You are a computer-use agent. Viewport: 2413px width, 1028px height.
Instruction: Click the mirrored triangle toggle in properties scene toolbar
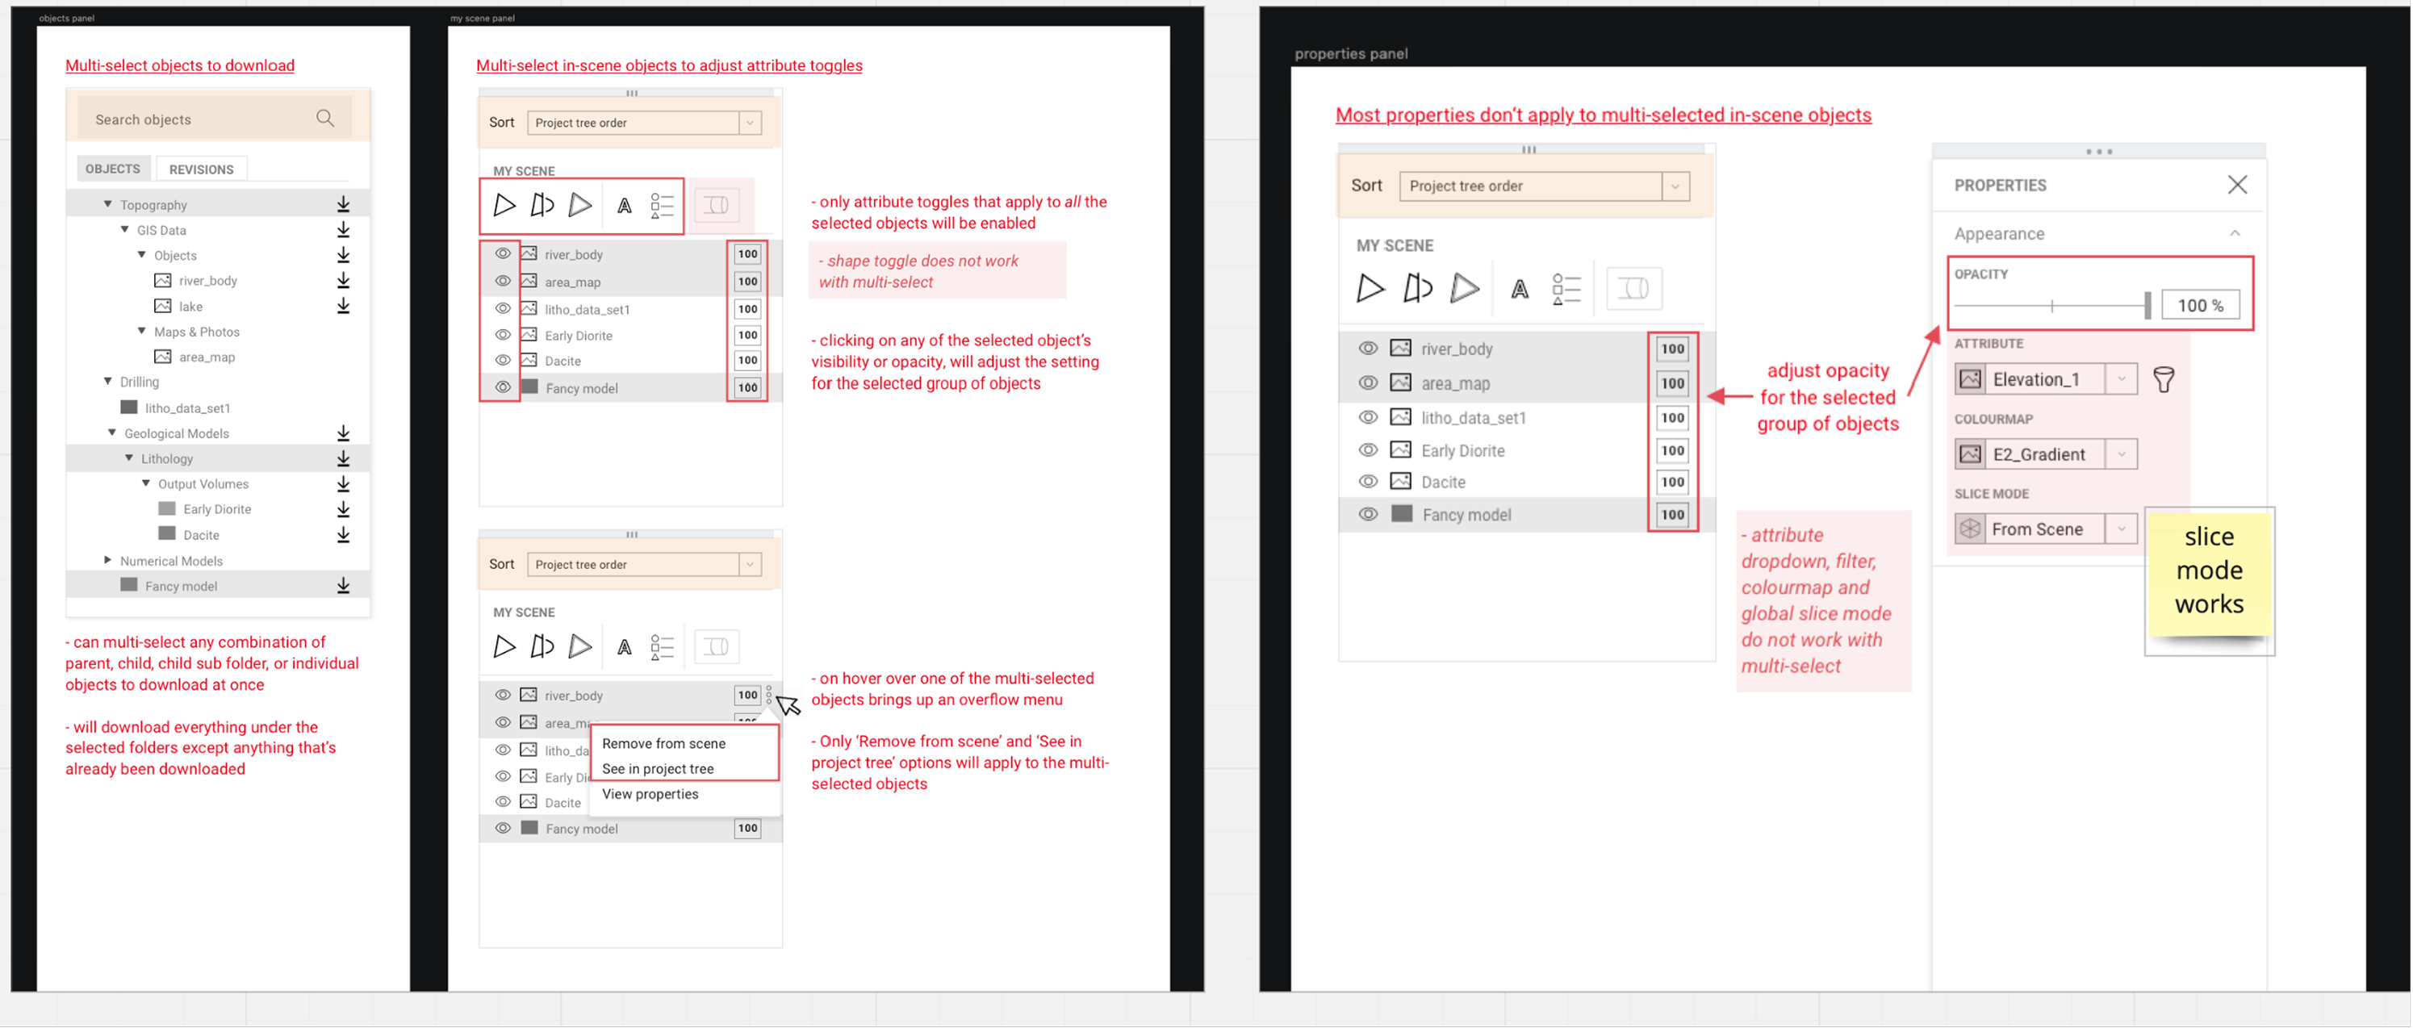pos(1417,288)
